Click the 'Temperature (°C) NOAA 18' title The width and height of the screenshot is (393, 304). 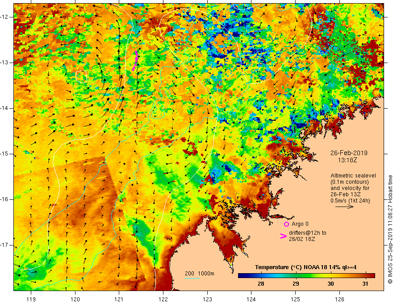pyautogui.click(x=286, y=267)
